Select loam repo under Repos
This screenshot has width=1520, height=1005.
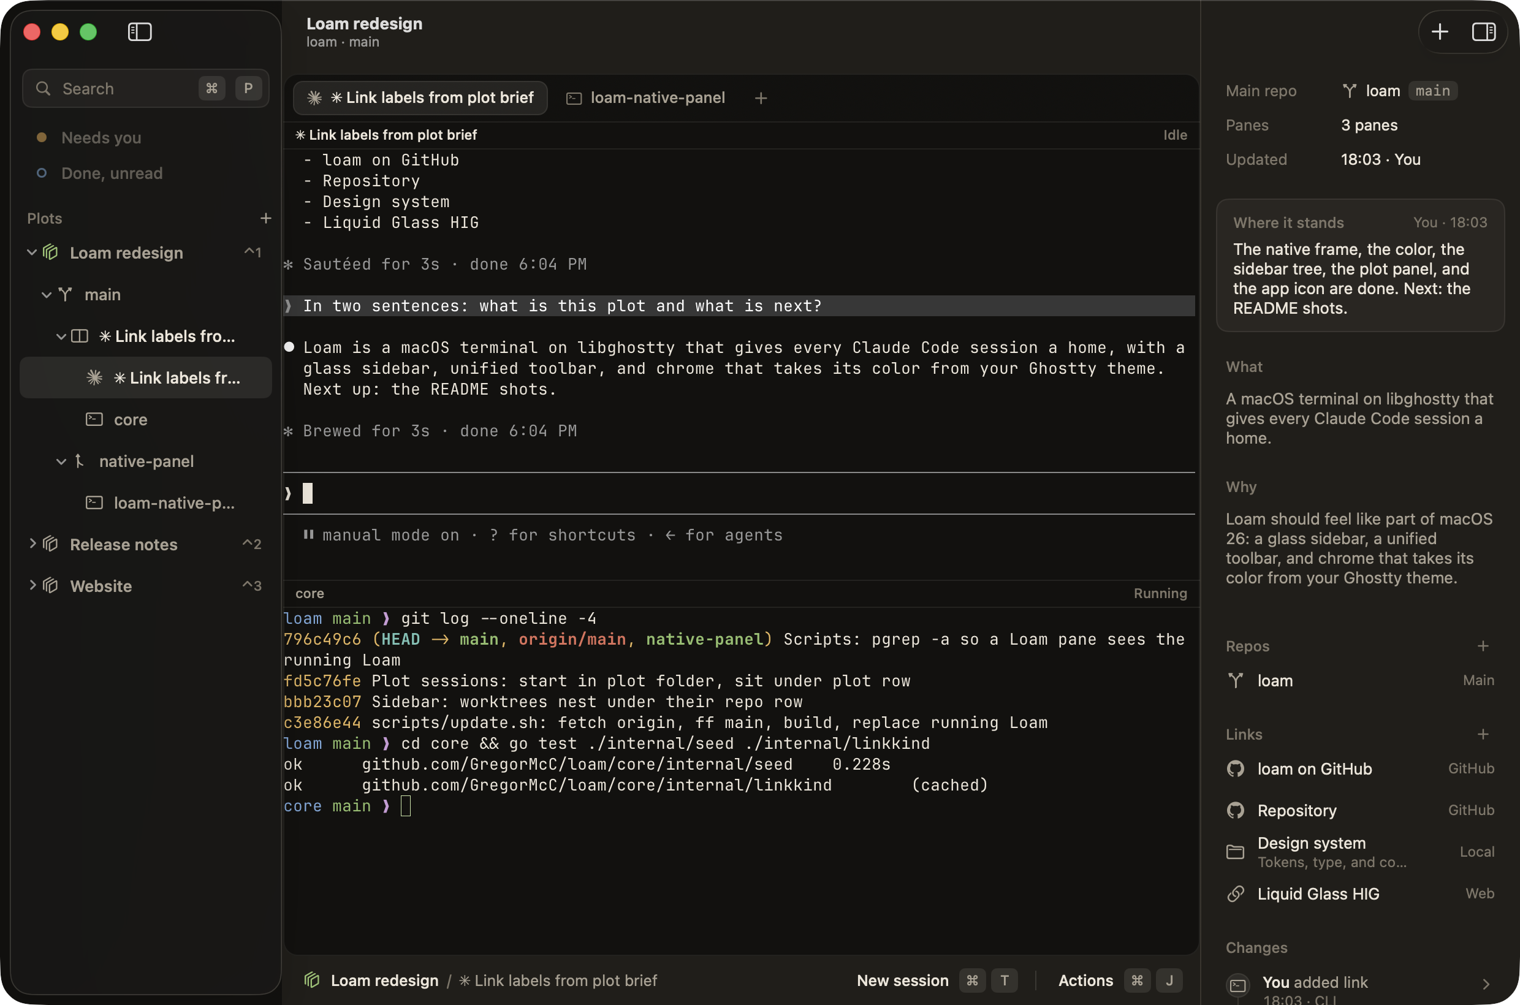click(1360, 681)
